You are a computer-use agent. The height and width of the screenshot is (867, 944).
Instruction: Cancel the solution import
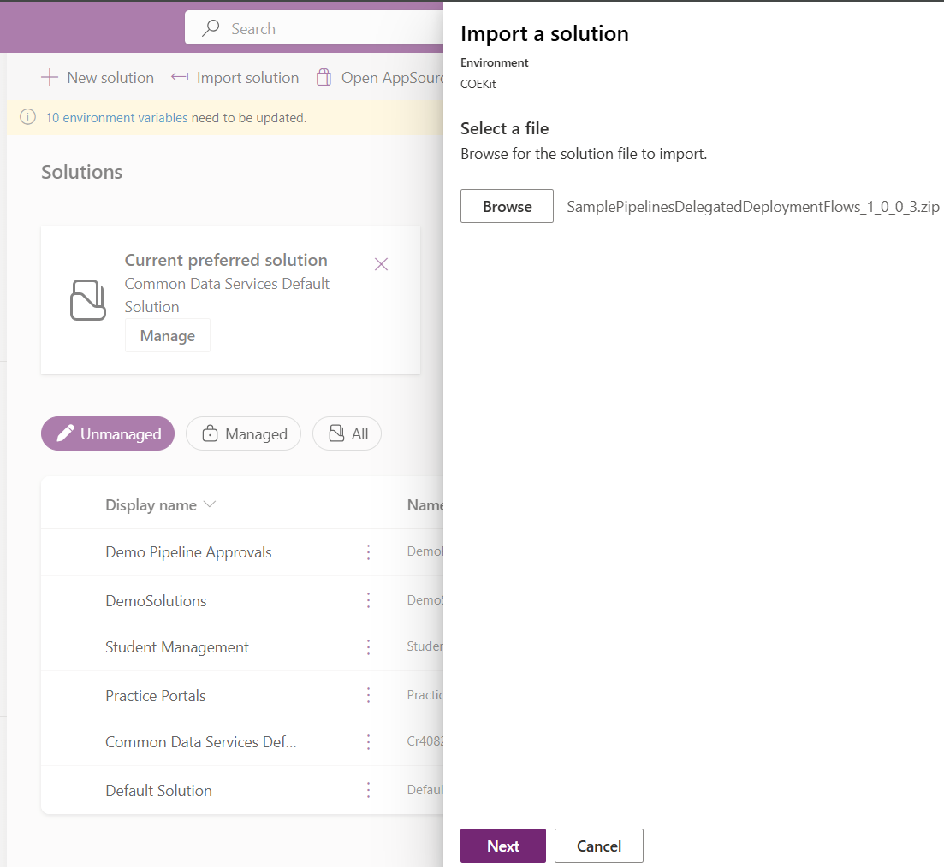[x=598, y=846]
